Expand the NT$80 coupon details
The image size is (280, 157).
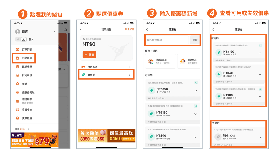[260, 97]
